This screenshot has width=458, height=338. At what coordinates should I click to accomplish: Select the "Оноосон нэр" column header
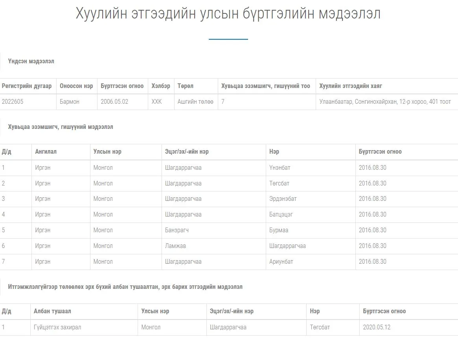[x=76, y=86]
